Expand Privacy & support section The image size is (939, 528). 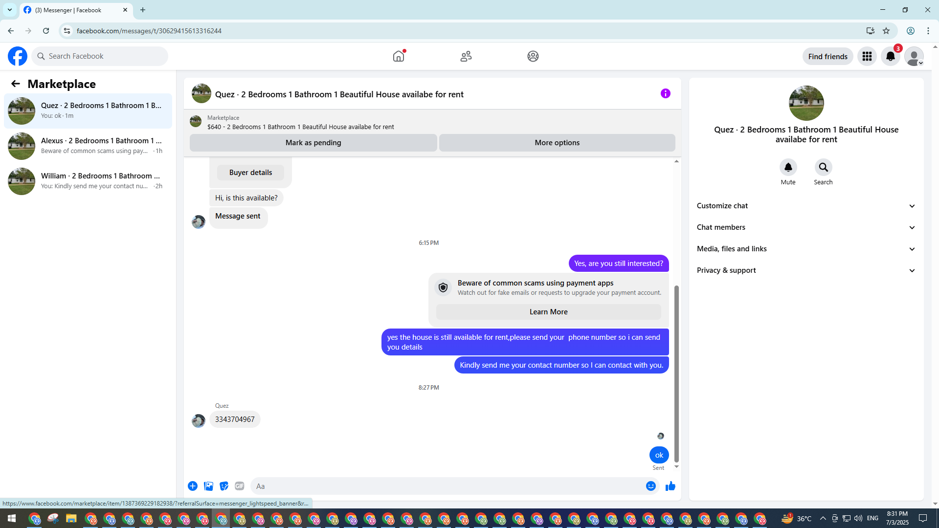click(x=806, y=270)
